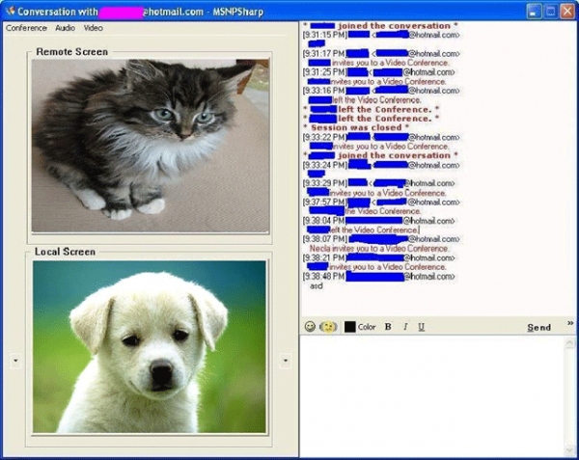Select the Remote Screen kitten video
Viewport: 579px width, 460px height.
[x=151, y=146]
